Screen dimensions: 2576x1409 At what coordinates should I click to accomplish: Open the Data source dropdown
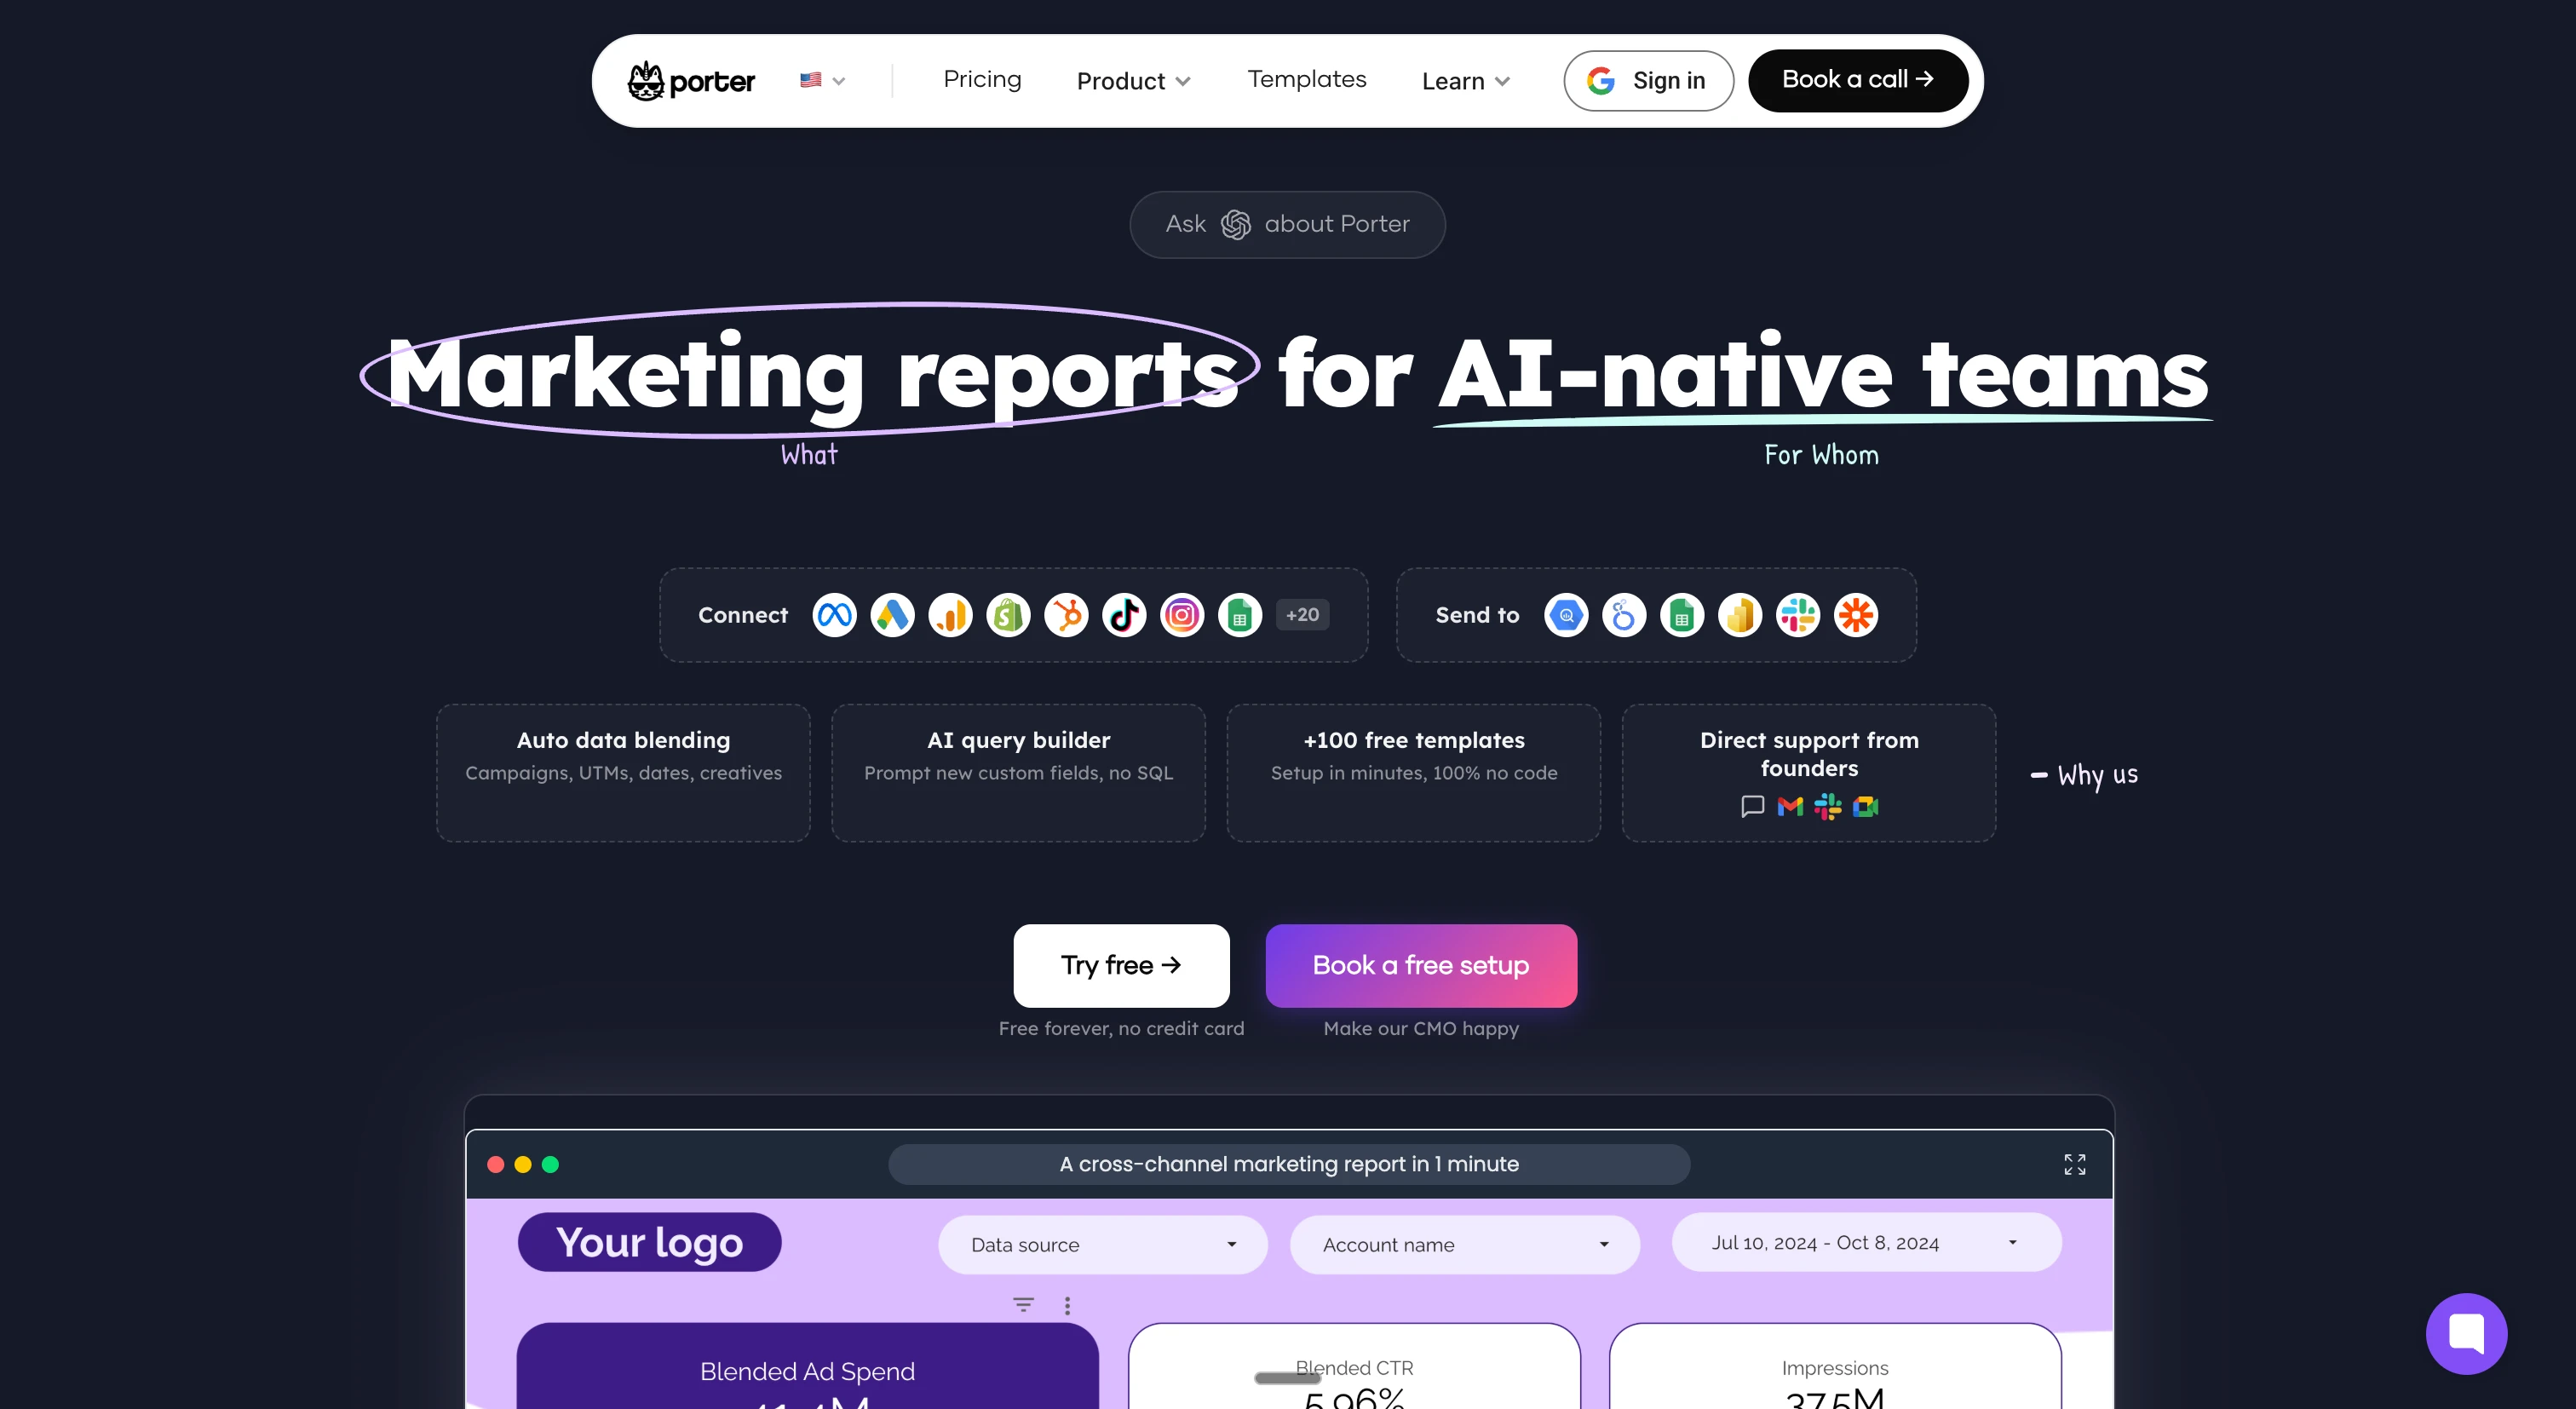click(1102, 1244)
